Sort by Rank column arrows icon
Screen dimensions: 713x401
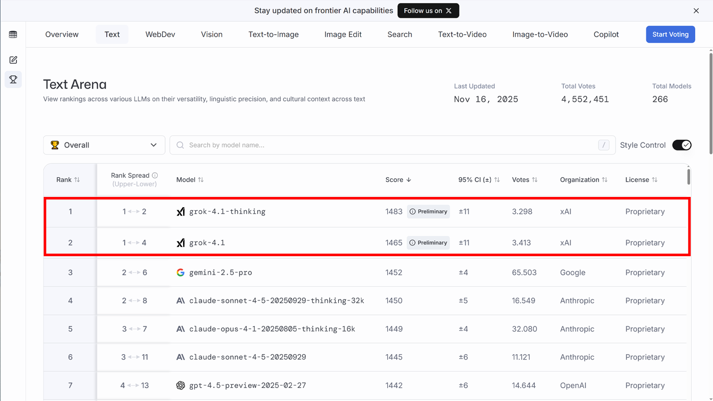77,180
